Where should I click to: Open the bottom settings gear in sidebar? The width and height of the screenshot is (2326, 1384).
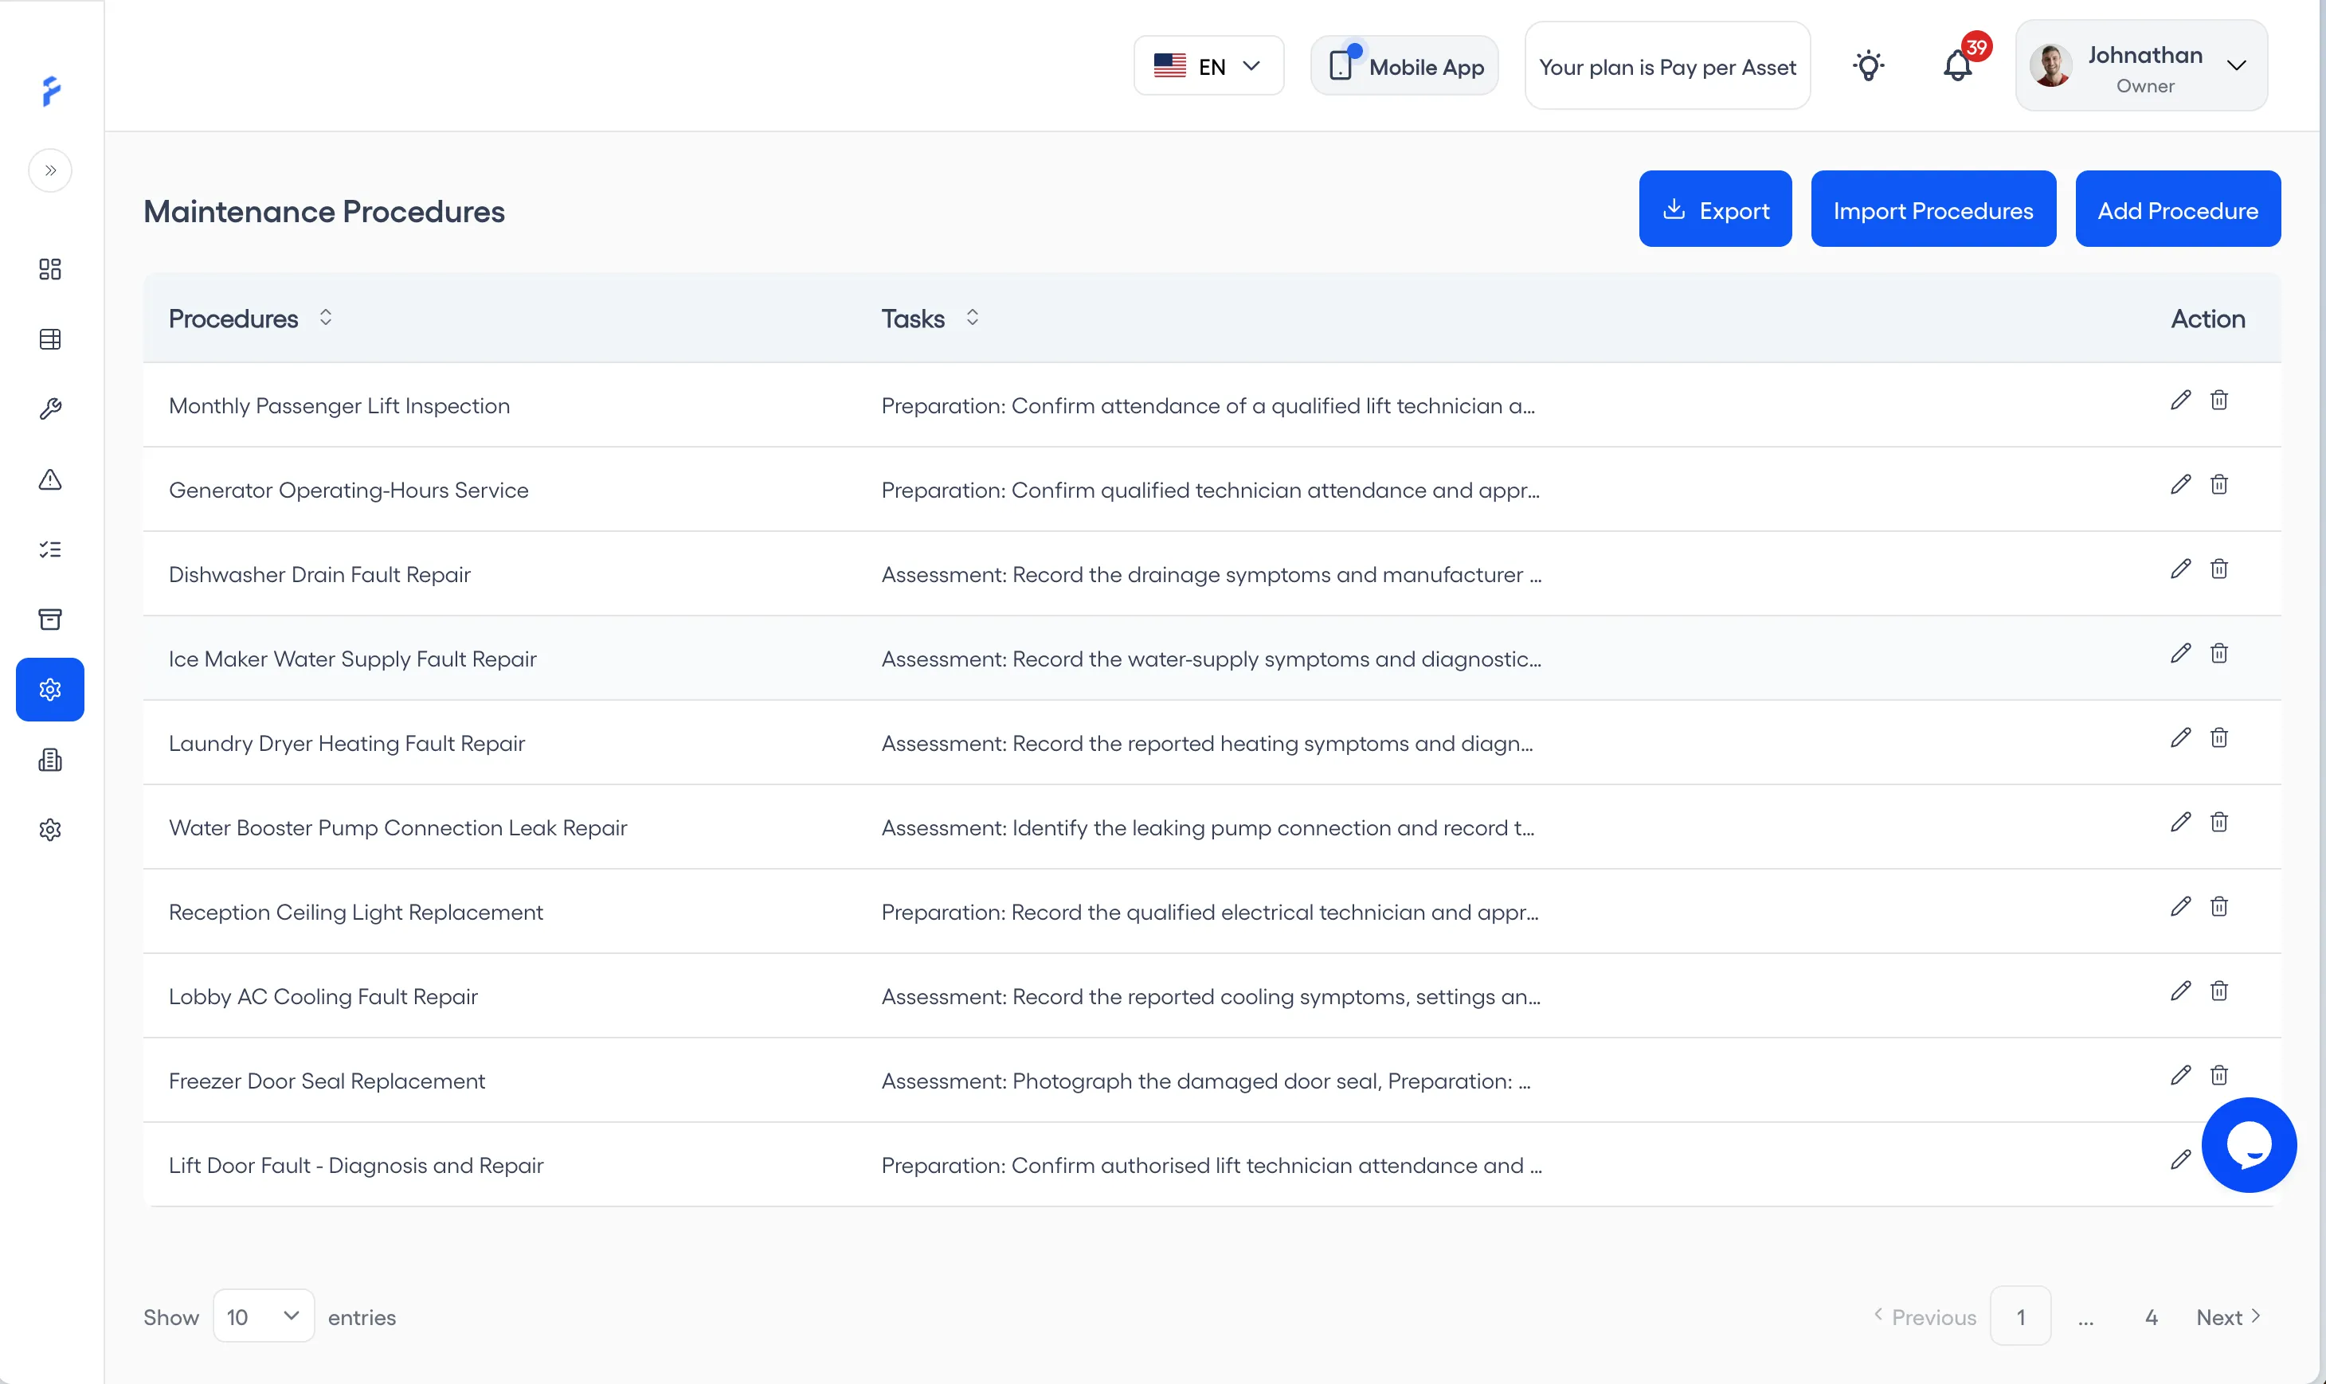50,830
